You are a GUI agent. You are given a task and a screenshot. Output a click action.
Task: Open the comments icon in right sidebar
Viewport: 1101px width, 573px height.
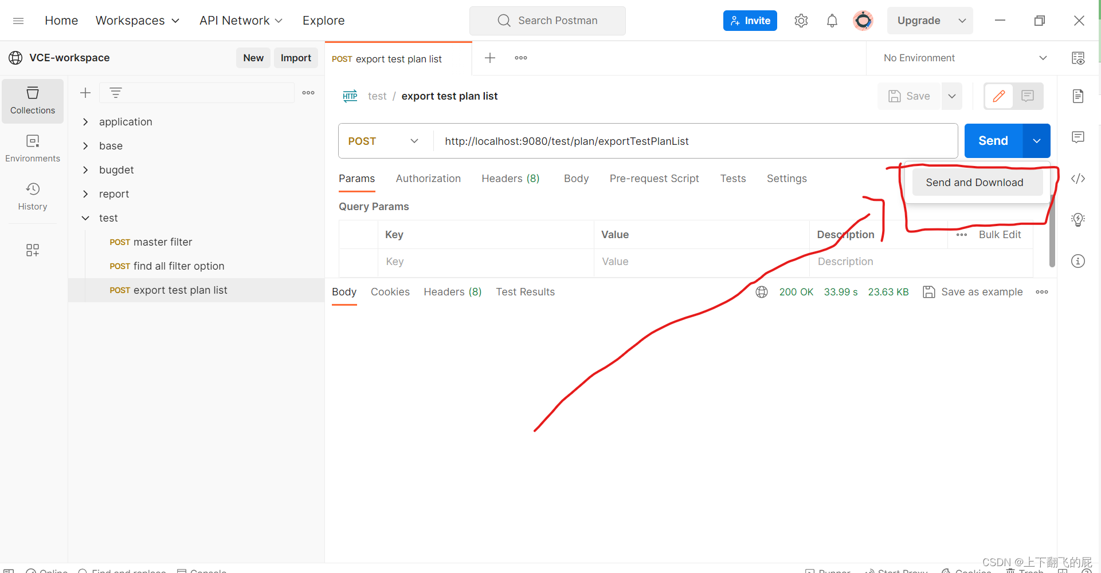pyautogui.click(x=1078, y=137)
